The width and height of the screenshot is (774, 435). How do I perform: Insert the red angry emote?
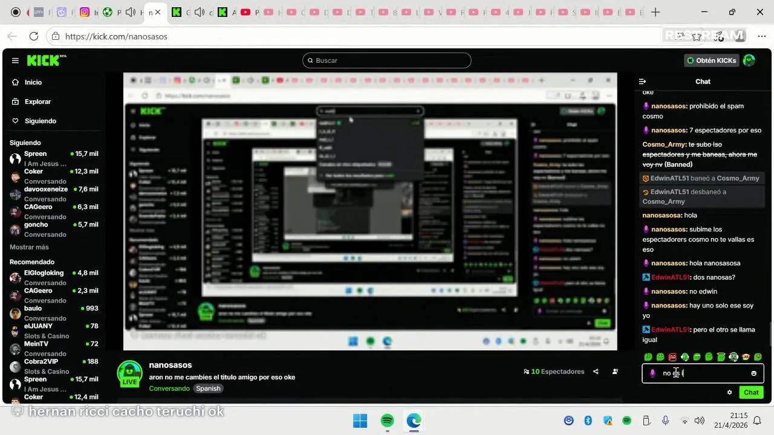[672, 357]
